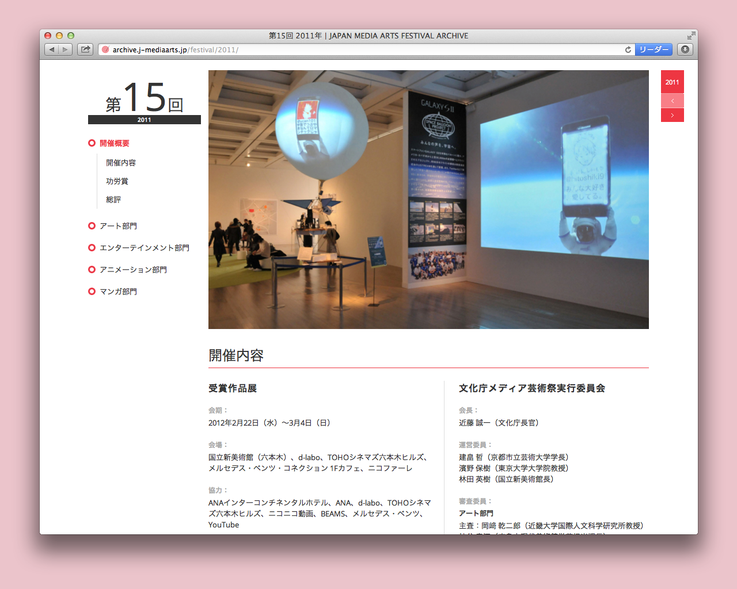Reload page with the refresh icon
The height and width of the screenshot is (589, 737).
point(628,50)
